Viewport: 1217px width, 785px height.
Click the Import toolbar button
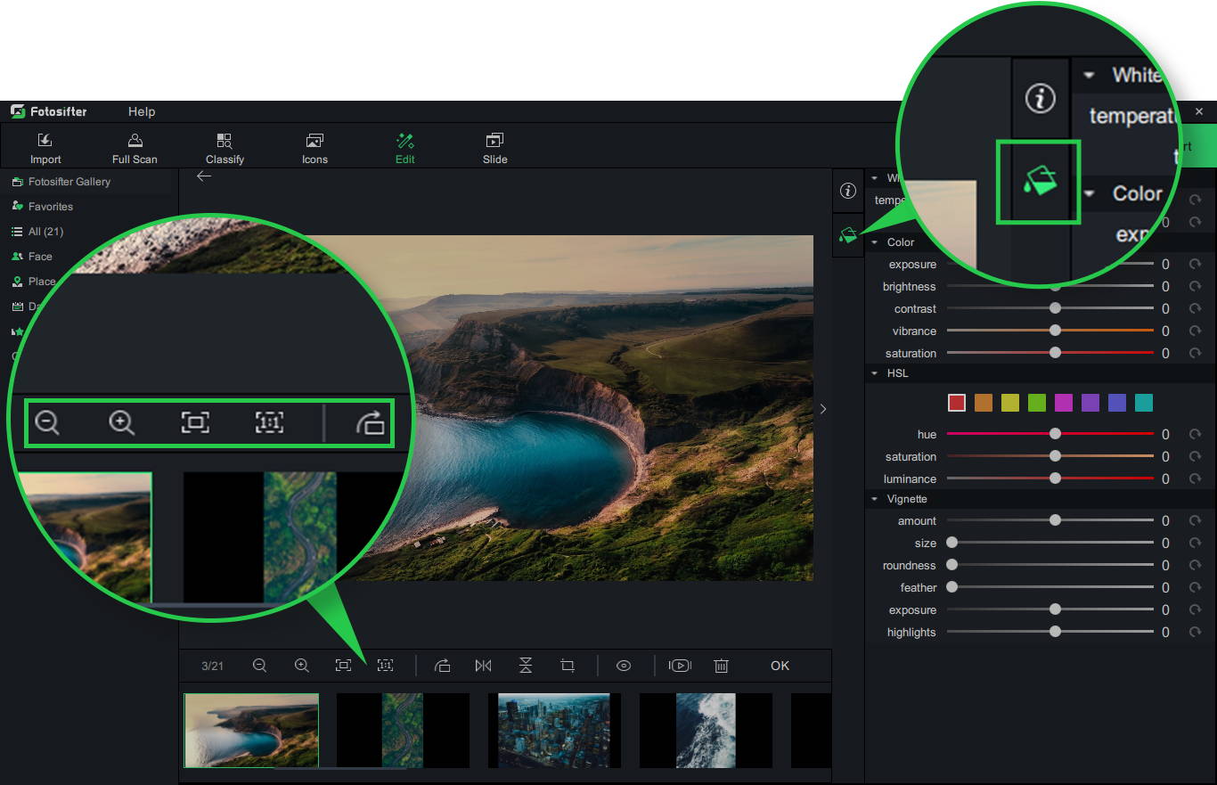(x=45, y=148)
